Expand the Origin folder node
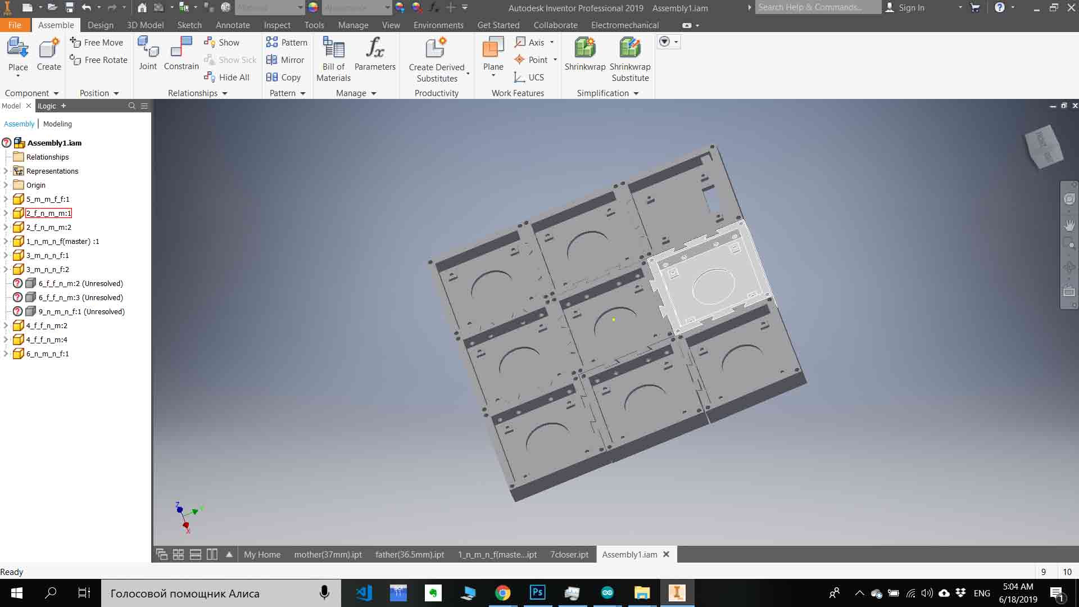Viewport: 1079px width, 607px height. click(x=6, y=185)
